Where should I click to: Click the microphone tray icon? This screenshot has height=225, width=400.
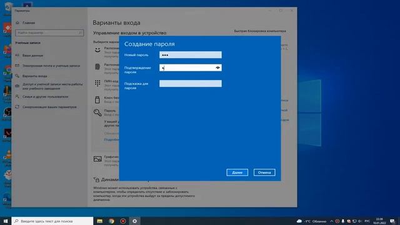pyautogui.click(x=343, y=221)
